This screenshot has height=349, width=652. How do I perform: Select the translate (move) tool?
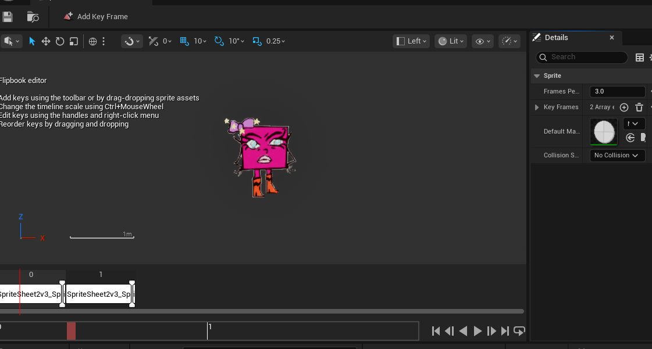(x=46, y=41)
